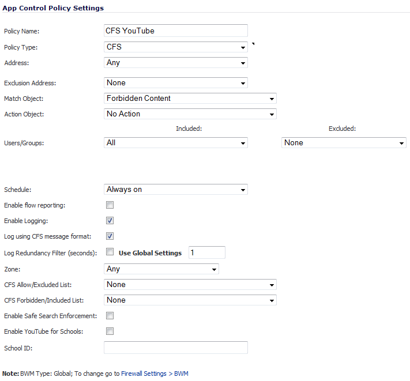The height and width of the screenshot is (381, 410).
Task: Open the CFS Allow/Excluded List dropdown
Action: 190,285
